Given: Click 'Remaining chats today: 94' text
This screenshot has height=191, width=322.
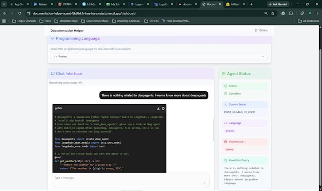Looking at the screenshot, I should [x=66, y=83].
